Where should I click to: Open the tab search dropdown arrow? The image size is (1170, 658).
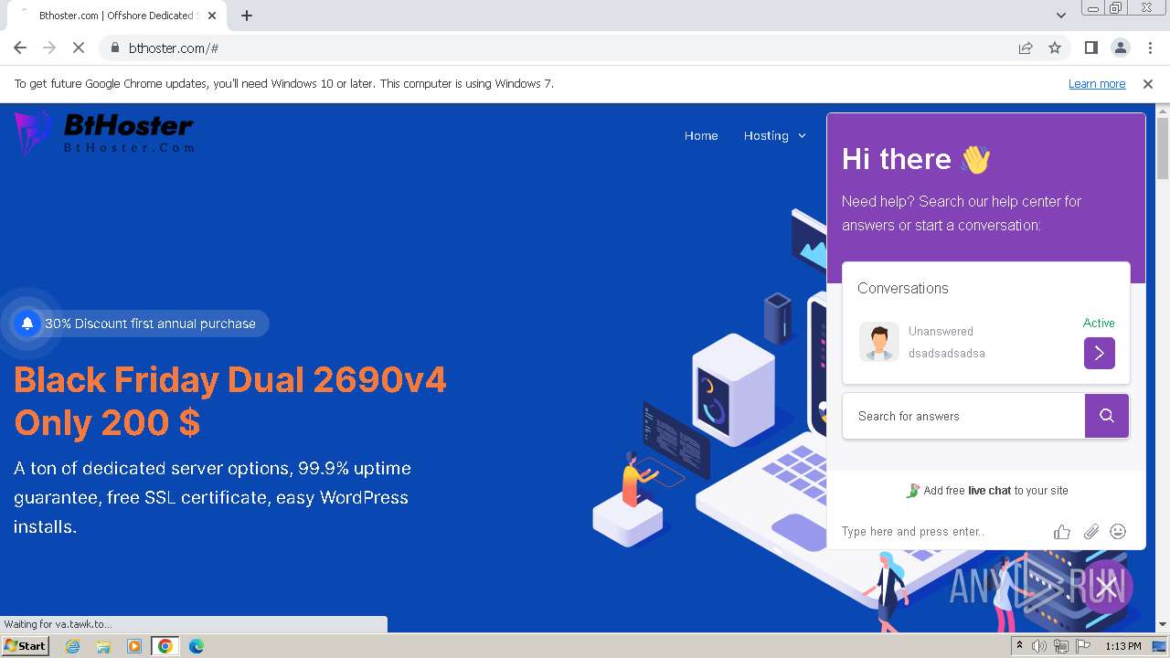(x=1061, y=16)
